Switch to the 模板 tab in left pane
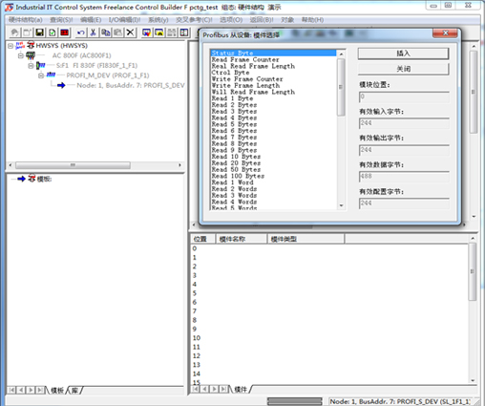The width and height of the screenshot is (485, 406). click(x=57, y=391)
